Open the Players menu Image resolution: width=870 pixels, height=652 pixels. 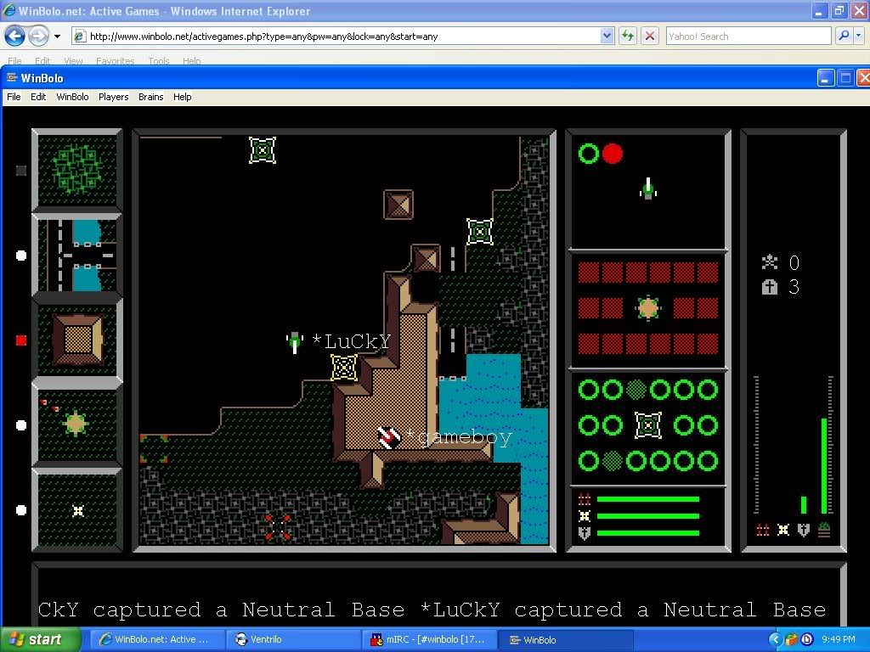(113, 97)
